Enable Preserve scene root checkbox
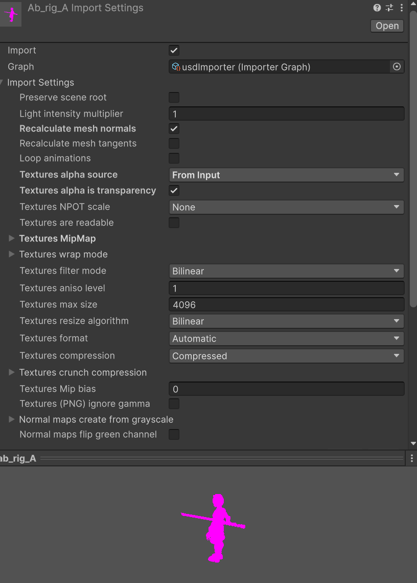This screenshot has width=417, height=583. 174,97
